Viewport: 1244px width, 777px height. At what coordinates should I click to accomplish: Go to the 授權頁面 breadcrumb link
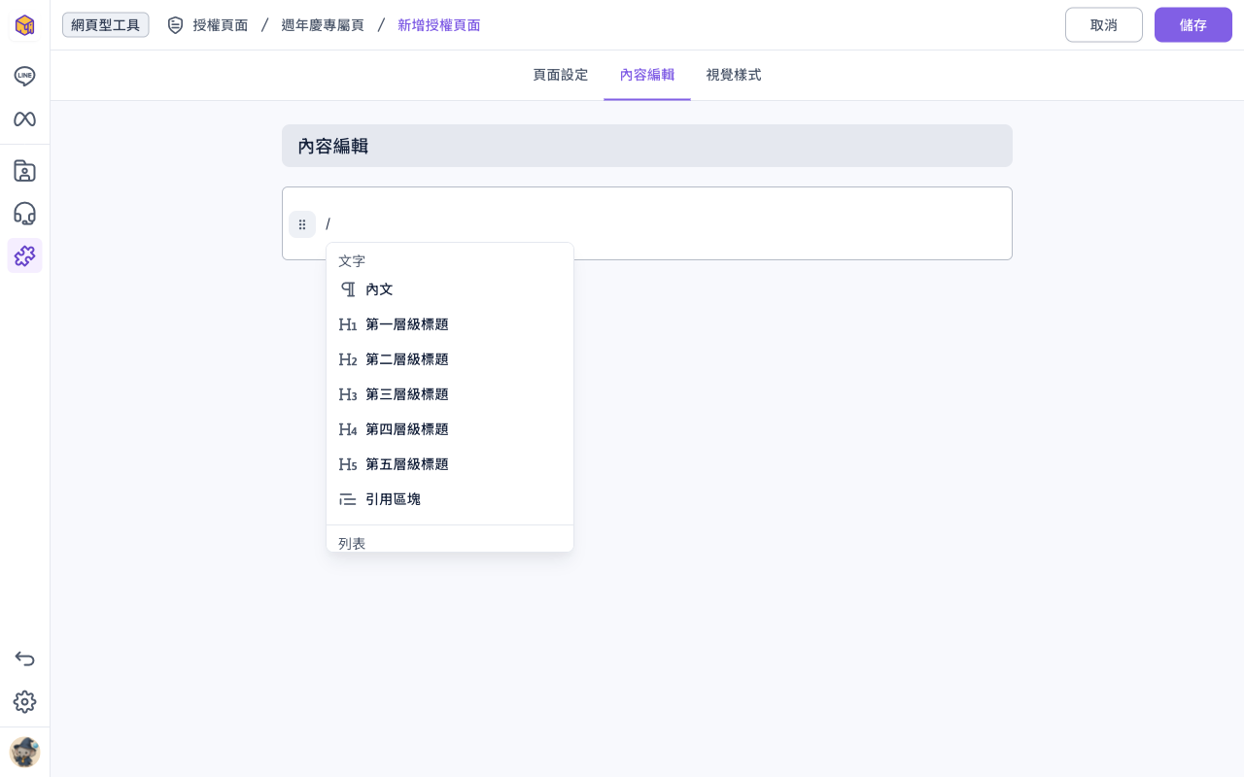click(x=221, y=25)
